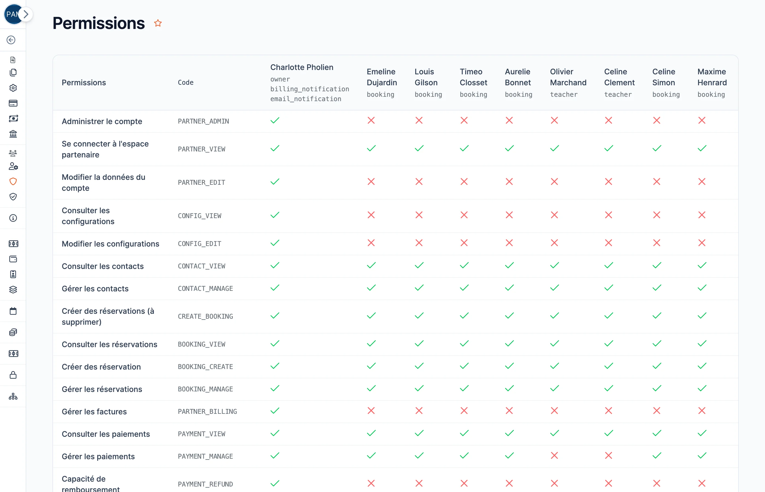Click the Louis Gilson column header
The width and height of the screenshot is (765, 492).
(428, 83)
